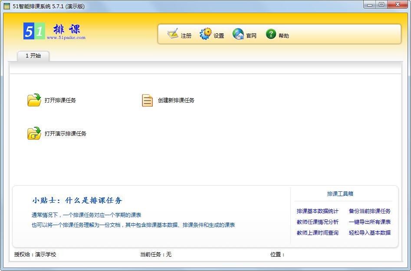Viewport: 411px width, 271px height.
Task: Maximize the 51智能排课系统 window
Action: tap(381, 4)
